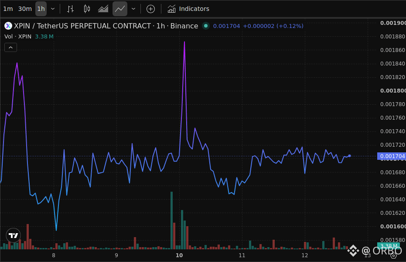Click the TradingView logo badge
Image resolution: width=406 pixels, height=262 pixels.
pos(13,235)
